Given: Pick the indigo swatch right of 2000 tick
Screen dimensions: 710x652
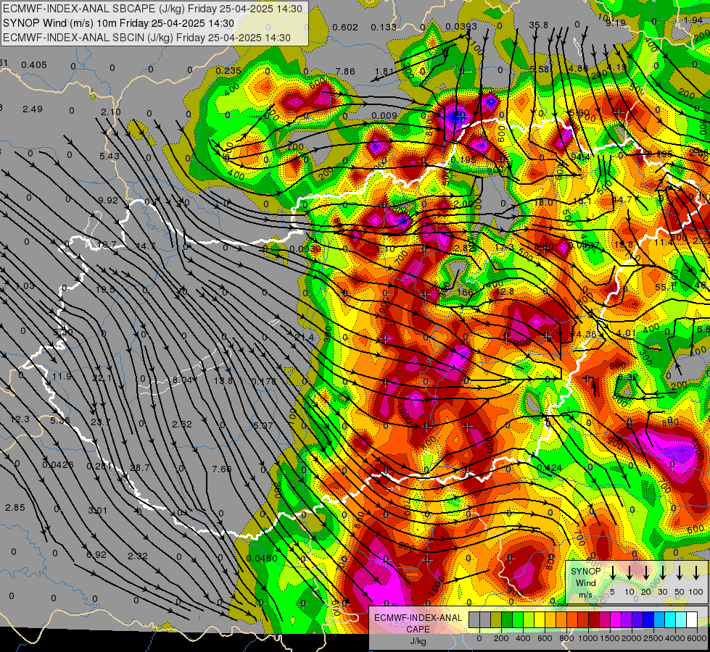Looking at the screenshot, I should pyautogui.click(x=637, y=619).
